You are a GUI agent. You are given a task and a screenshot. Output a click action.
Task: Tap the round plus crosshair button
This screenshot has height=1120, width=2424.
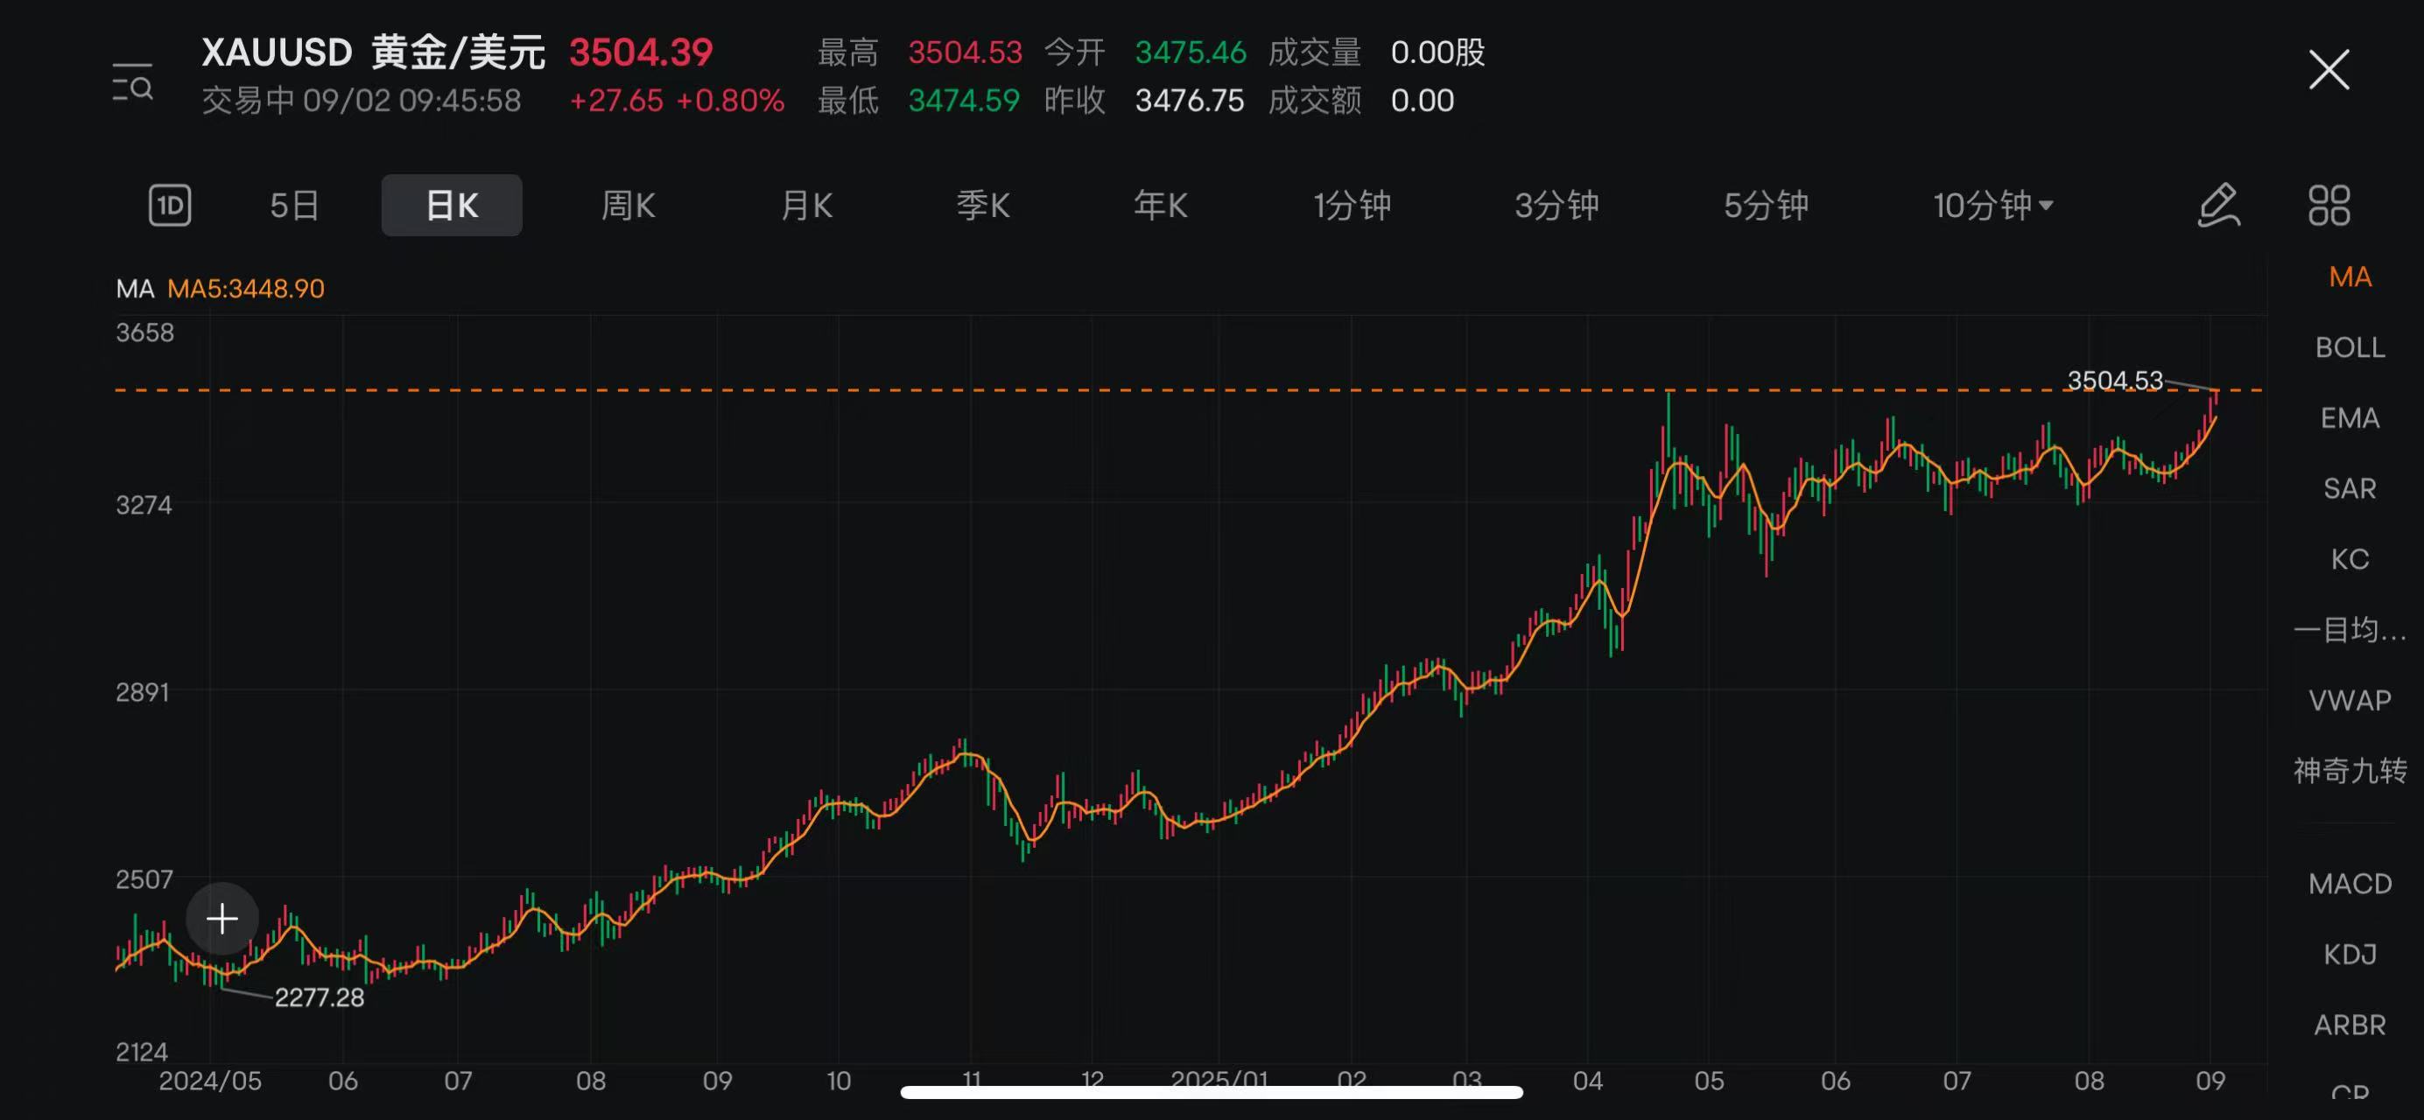(222, 918)
